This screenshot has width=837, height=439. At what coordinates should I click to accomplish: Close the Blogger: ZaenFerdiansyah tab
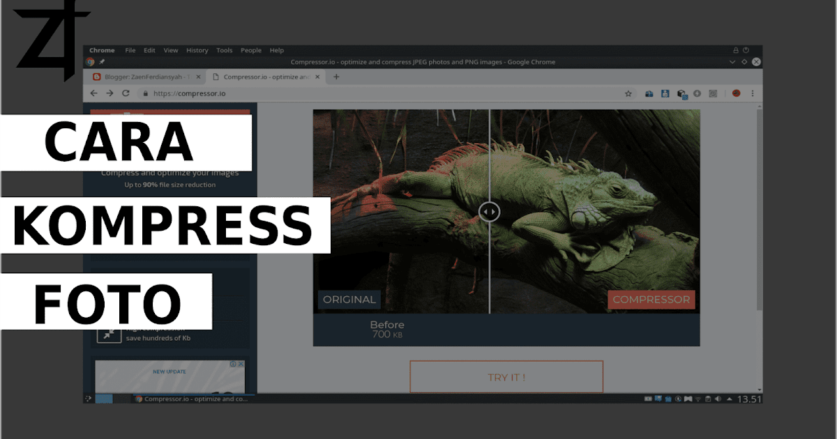(199, 77)
